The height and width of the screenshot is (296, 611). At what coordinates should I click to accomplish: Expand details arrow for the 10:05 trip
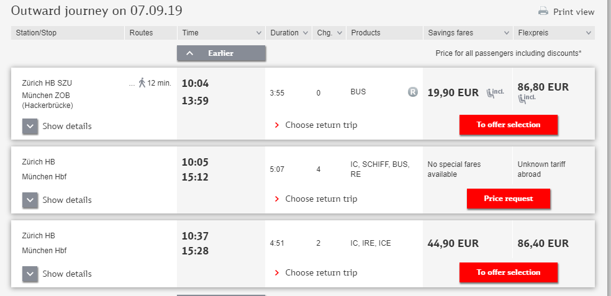click(31, 200)
